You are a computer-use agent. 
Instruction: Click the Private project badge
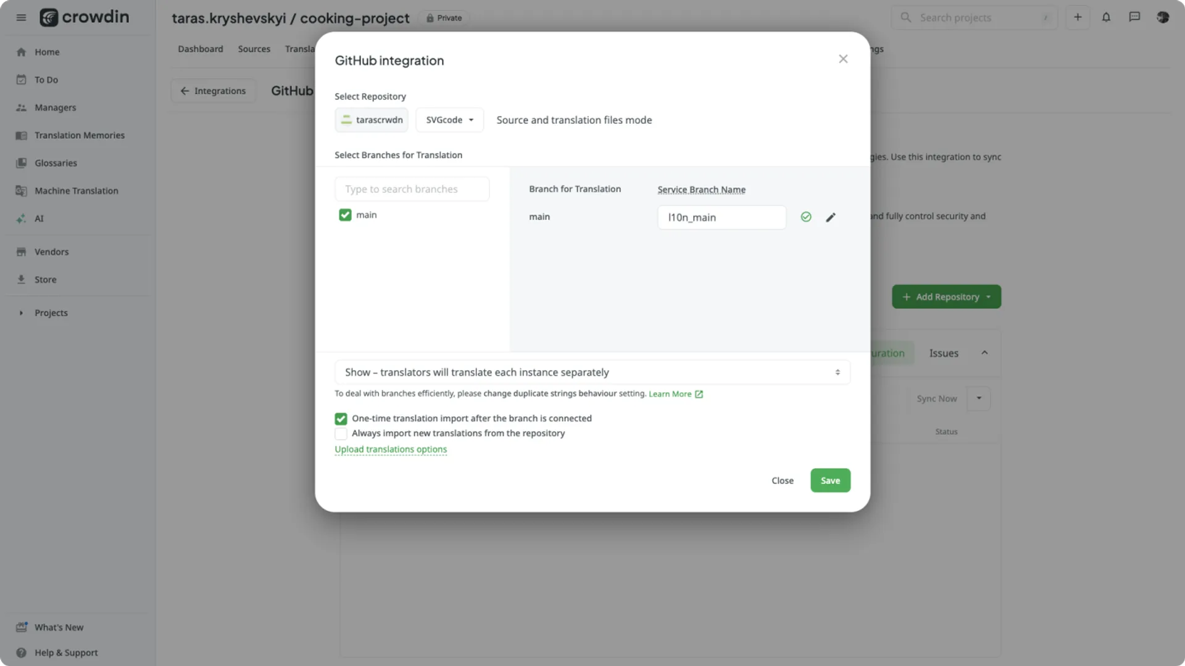point(444,18)
